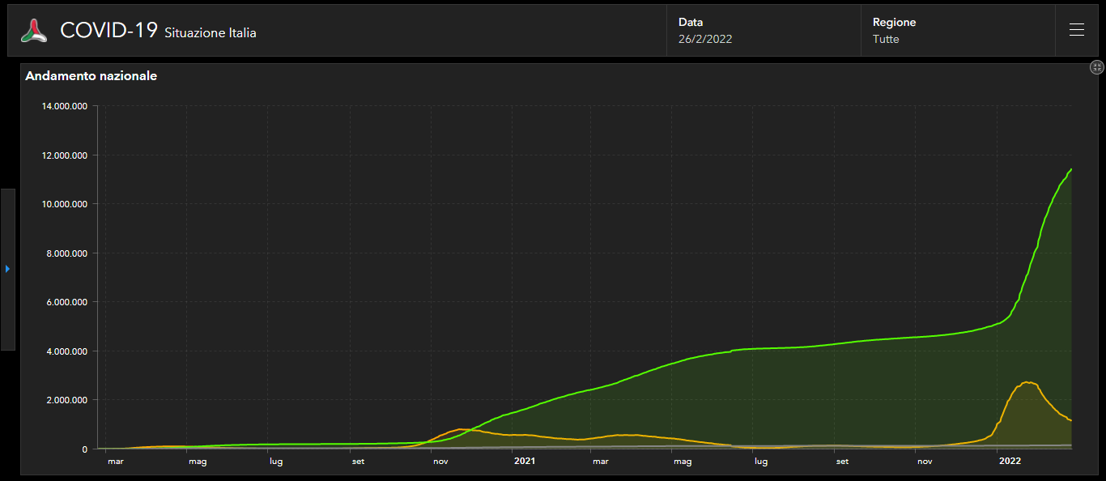Click the peak of the orange curve in 2022
Viewport: 1106px width, 481px height.
pyautogui.click(x=1027, y=382)
